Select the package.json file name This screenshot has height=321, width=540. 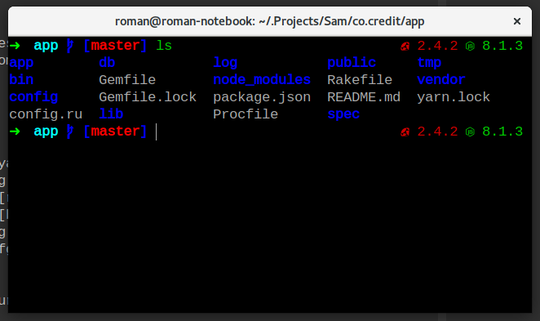[262, 97]
